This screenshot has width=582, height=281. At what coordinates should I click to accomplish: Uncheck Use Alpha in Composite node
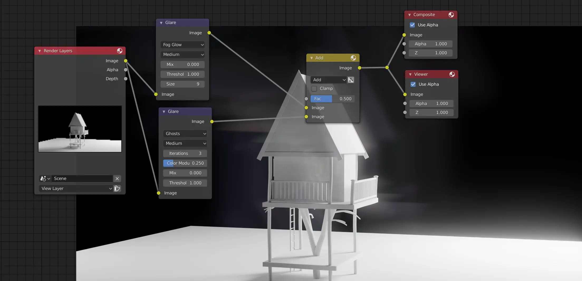coord(412,25)
